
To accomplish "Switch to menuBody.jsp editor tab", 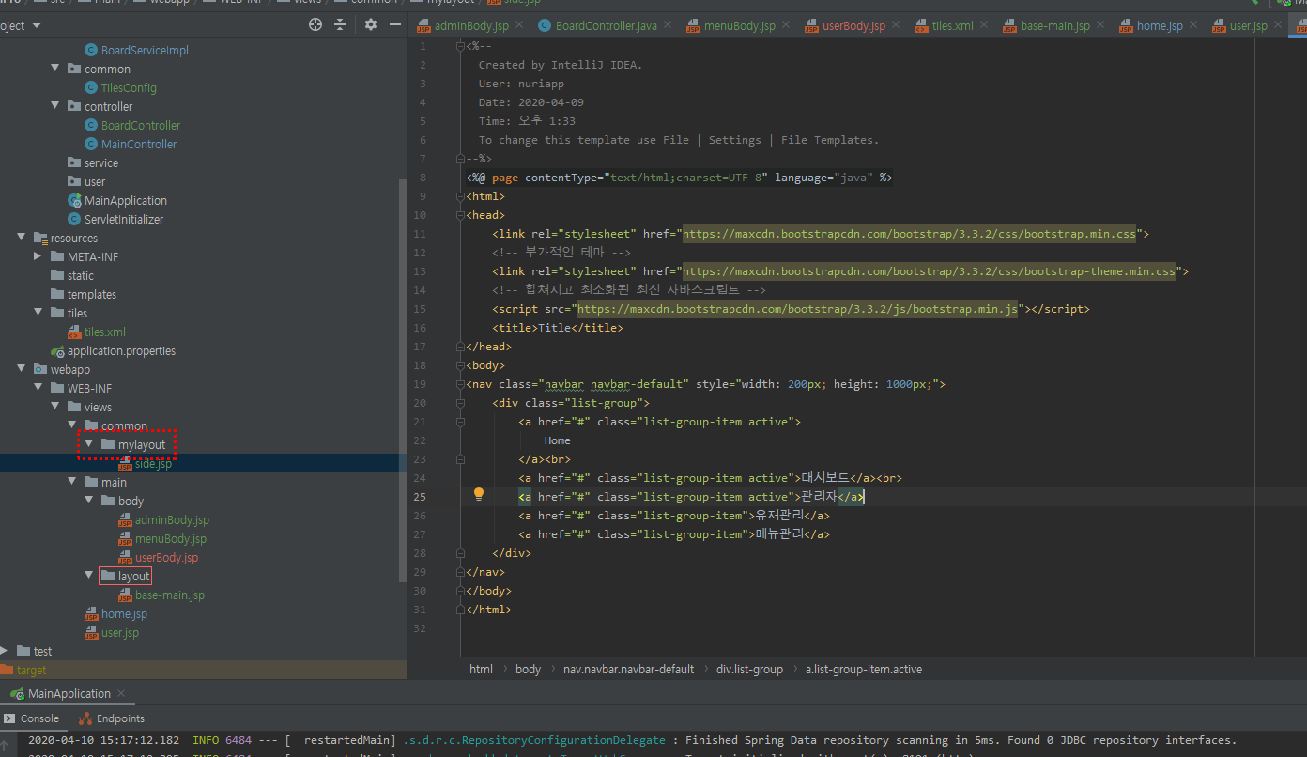I will click(739, 25).
